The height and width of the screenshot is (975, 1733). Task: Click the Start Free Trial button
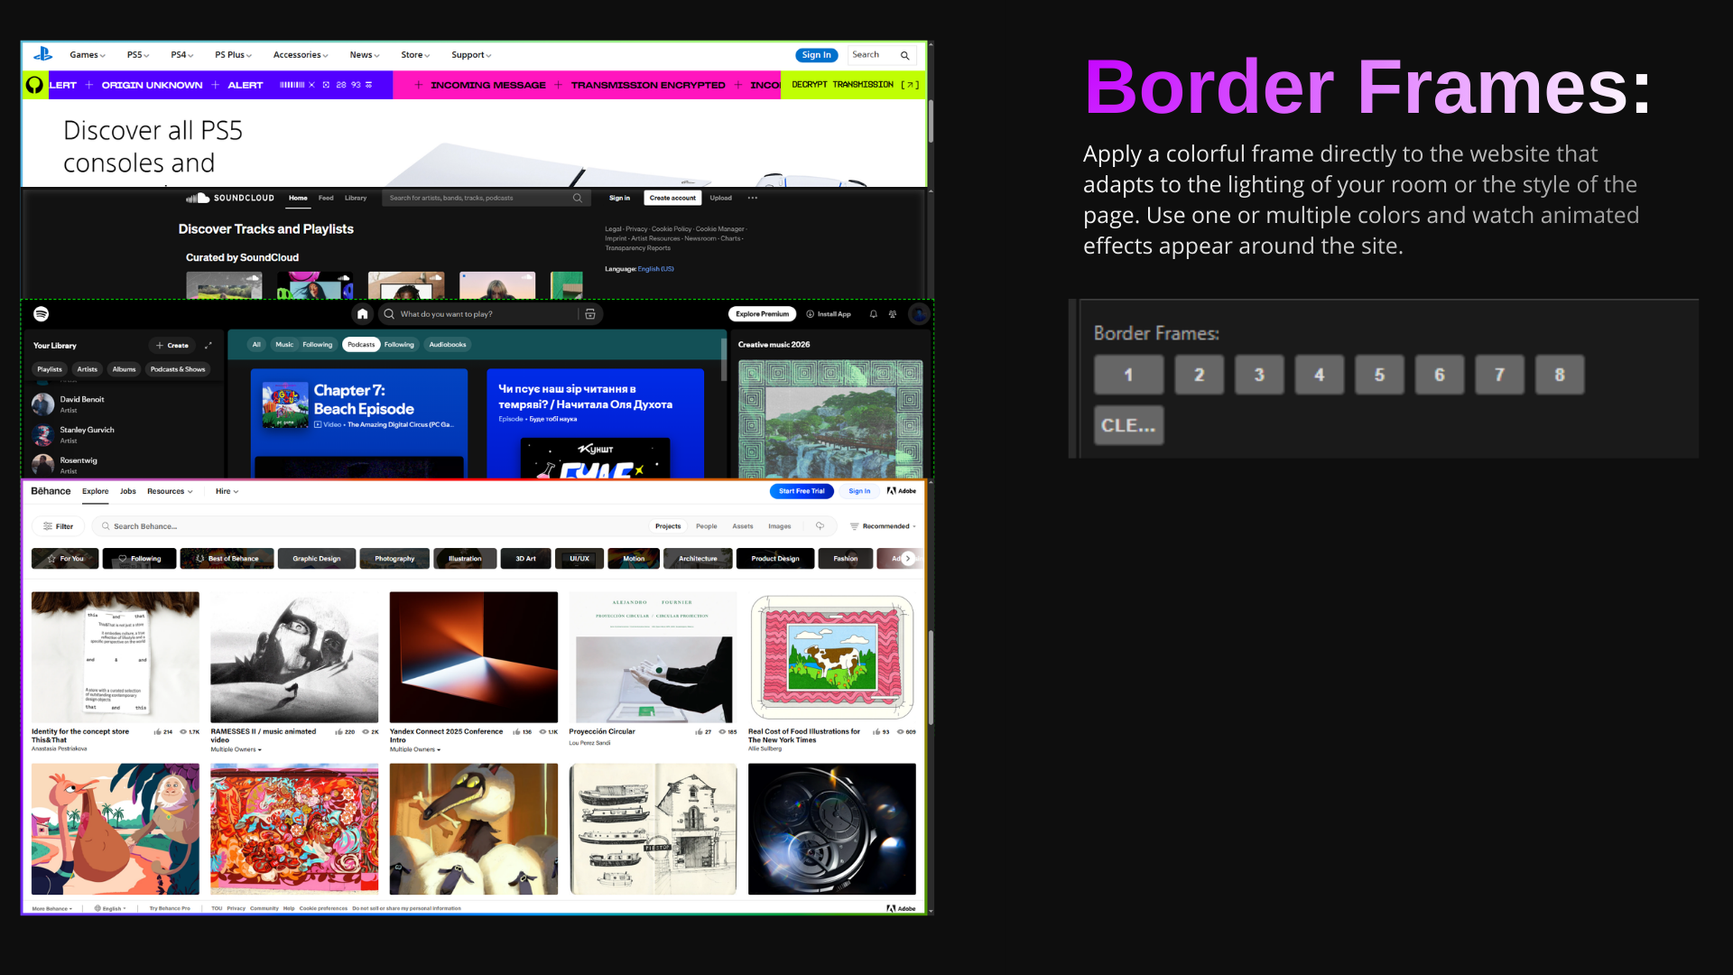click(x=802, y=491)
